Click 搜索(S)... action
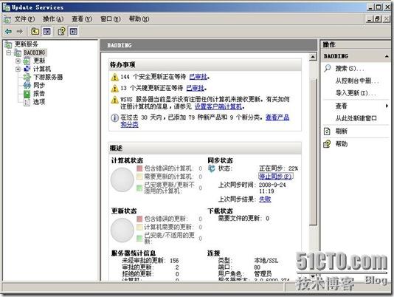 350,68
